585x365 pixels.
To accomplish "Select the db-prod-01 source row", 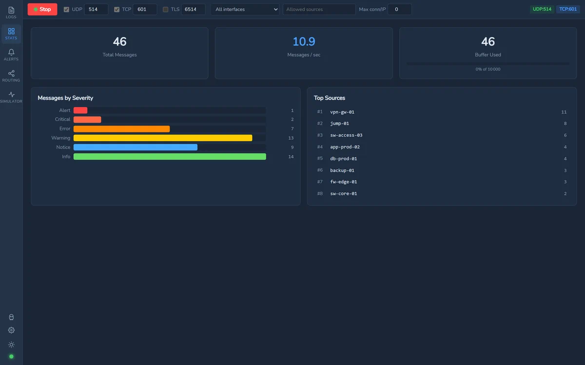I will click(x=442, y=159).
